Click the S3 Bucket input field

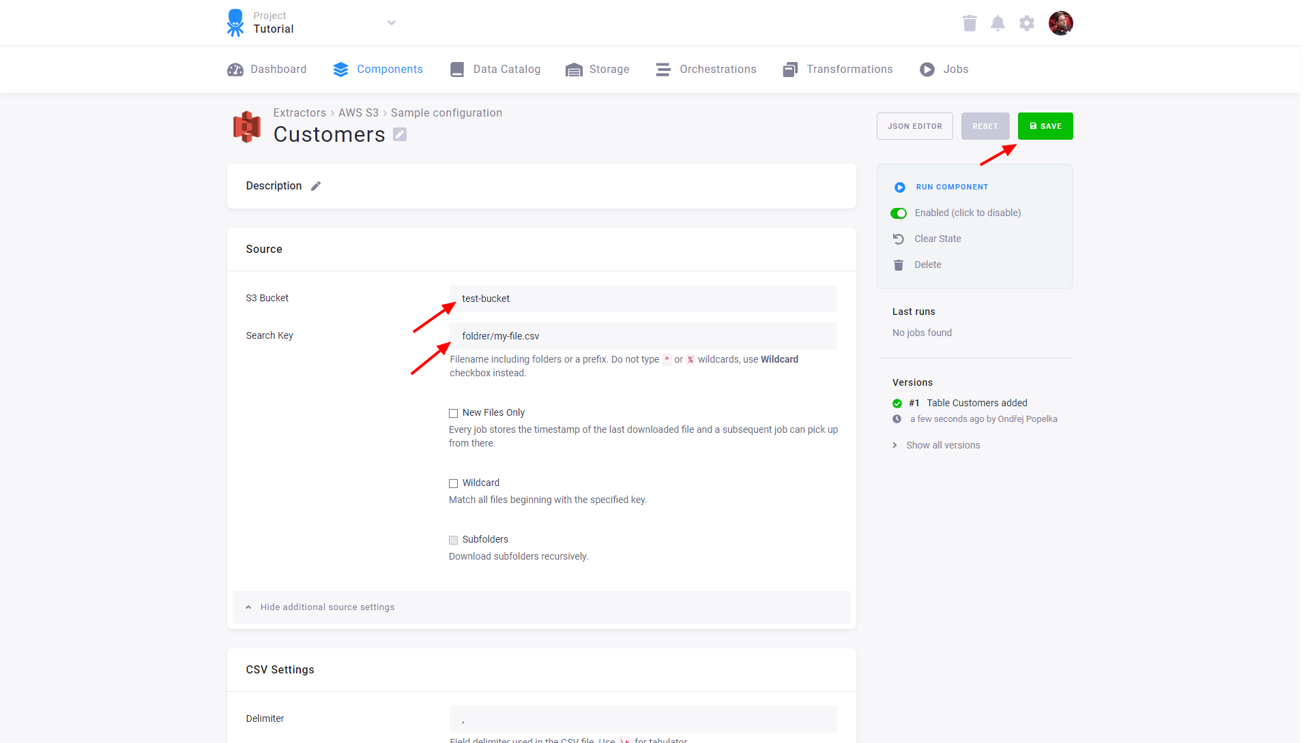(643, 299)
